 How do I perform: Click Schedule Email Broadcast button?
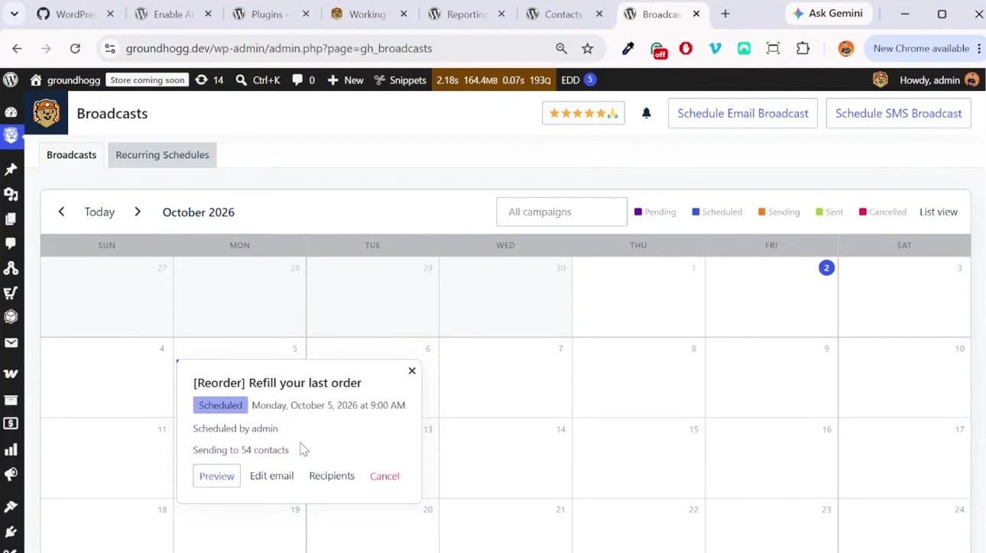[x=743, y=113]
